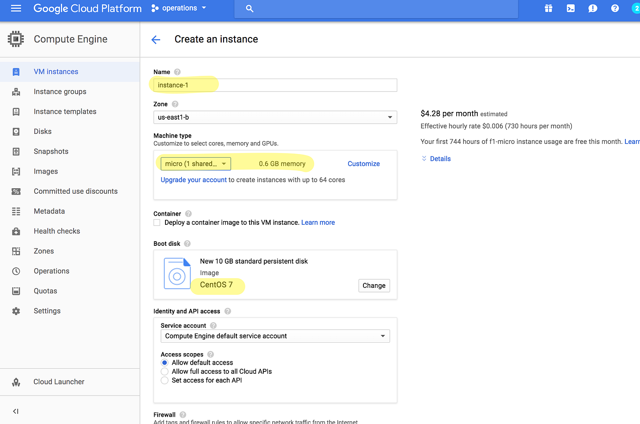Click the Images sidebar icon
This screenshot has width=640, height=424.
[x=16, y=171]
